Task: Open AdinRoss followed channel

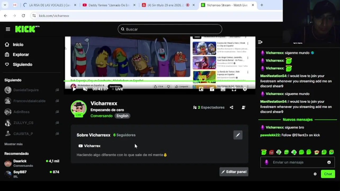Action: 21,112
